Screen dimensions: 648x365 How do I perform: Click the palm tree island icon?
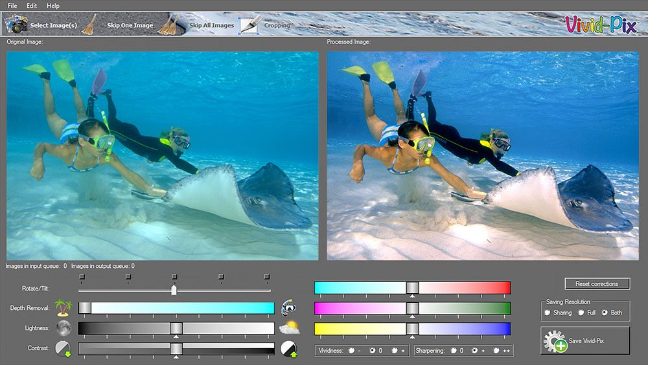pyautogui.click(x=63, y=307)
